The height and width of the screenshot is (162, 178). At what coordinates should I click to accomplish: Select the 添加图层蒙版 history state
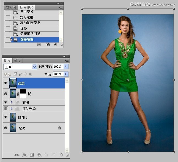pyautogui.click(x=30, y=23)
